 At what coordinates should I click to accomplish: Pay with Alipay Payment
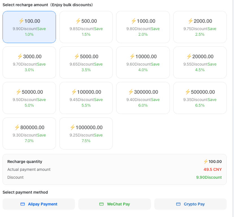[x=39, y=204]
